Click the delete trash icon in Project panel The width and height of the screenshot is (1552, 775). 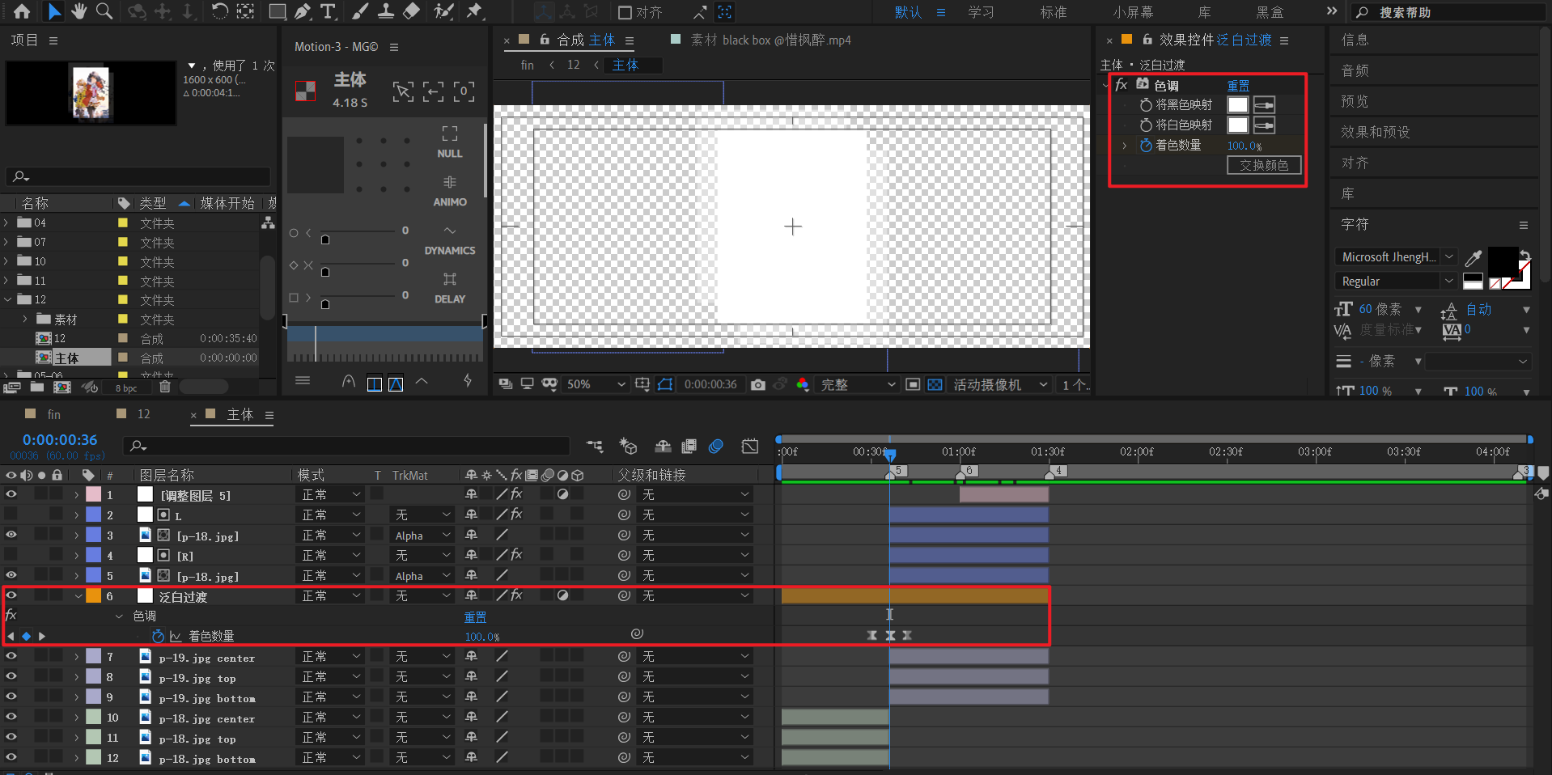click(x=165, y=387)
